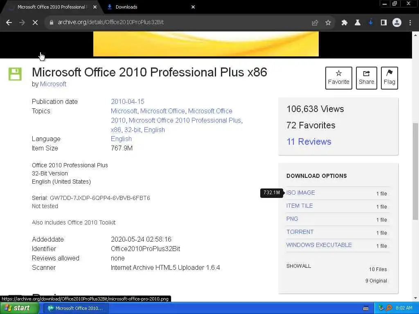Switch to the Downloads tab
419x314 pixels.
tap(150, 7)
